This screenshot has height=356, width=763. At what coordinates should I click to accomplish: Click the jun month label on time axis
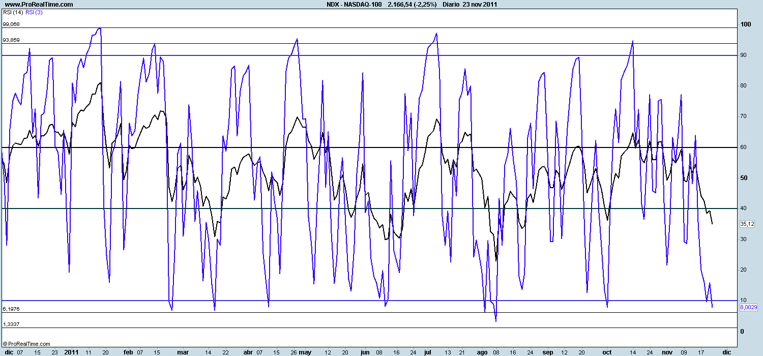(365, 352)
